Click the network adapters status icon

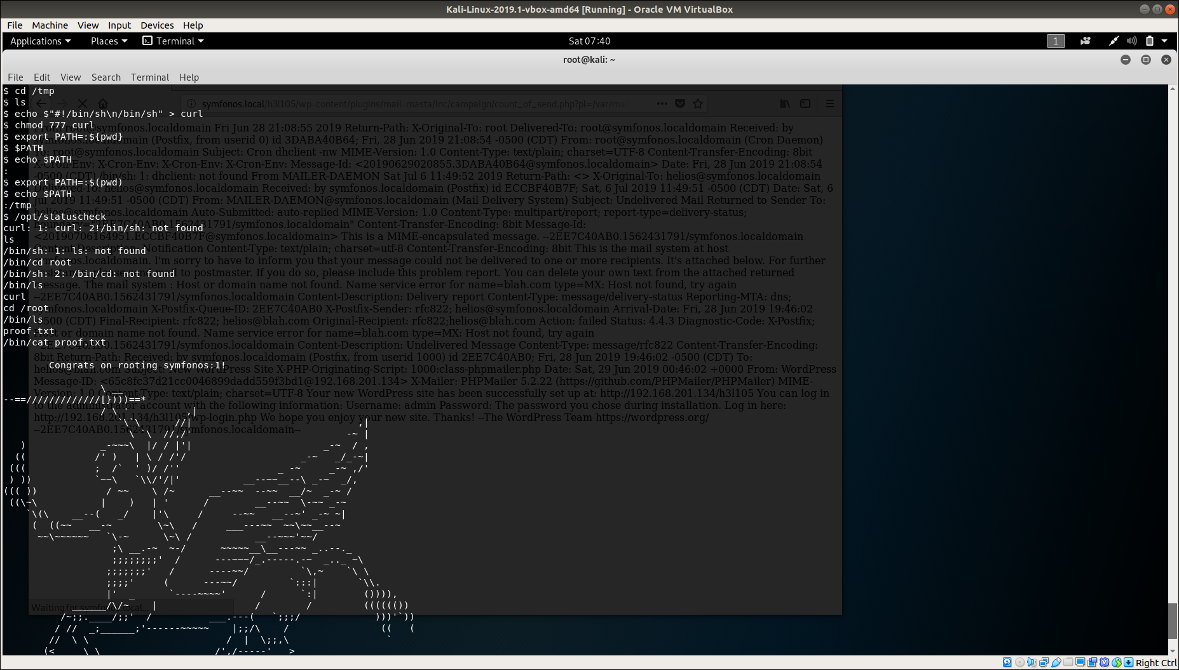[1044, 662]
